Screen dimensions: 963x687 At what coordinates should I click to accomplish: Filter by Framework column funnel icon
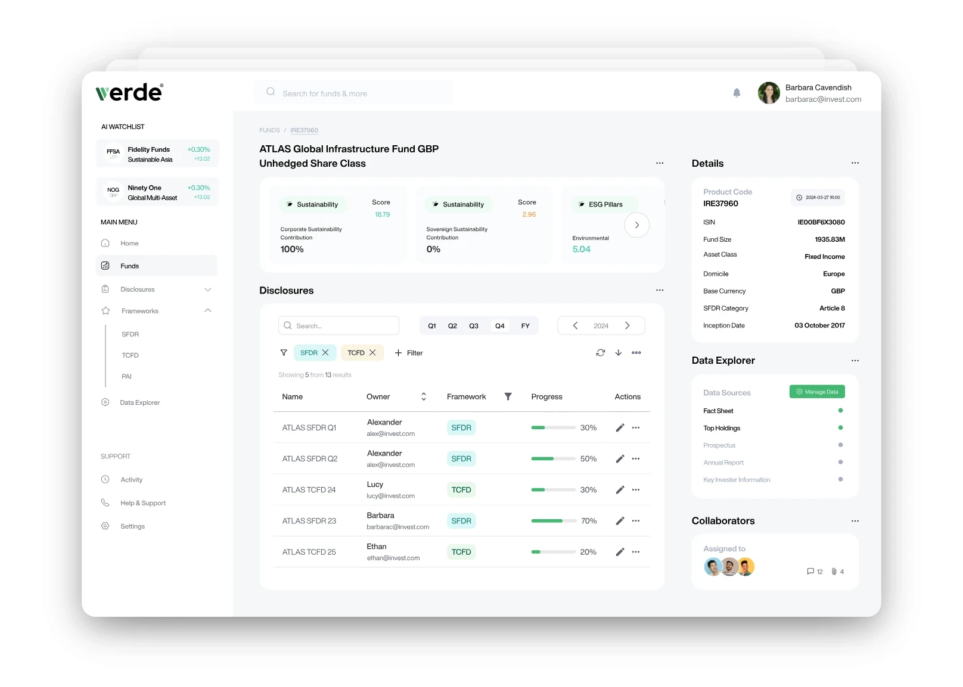[508, 396]
